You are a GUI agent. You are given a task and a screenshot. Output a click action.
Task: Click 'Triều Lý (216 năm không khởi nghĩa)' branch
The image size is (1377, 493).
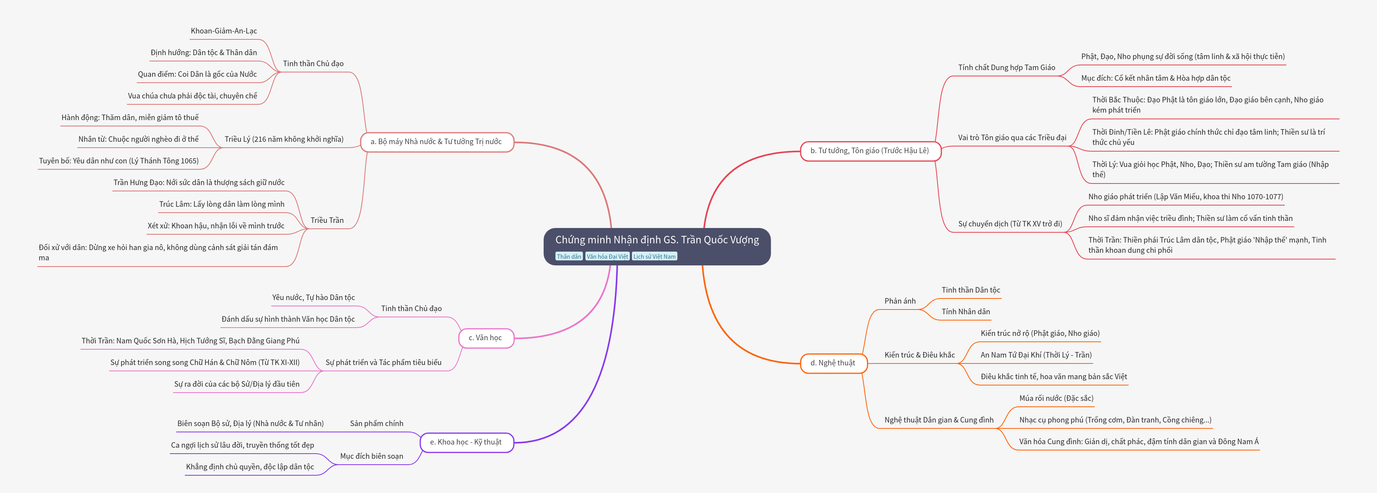pos(284,139)
